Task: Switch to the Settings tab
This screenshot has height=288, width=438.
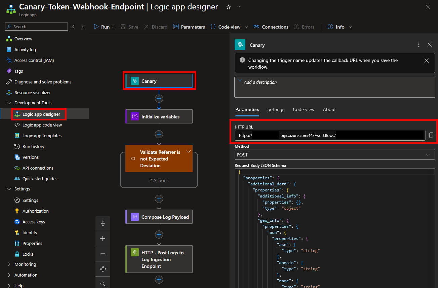Action: point(276,109)
